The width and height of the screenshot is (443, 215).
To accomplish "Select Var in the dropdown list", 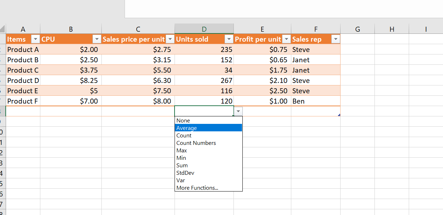I will (181, 180).
